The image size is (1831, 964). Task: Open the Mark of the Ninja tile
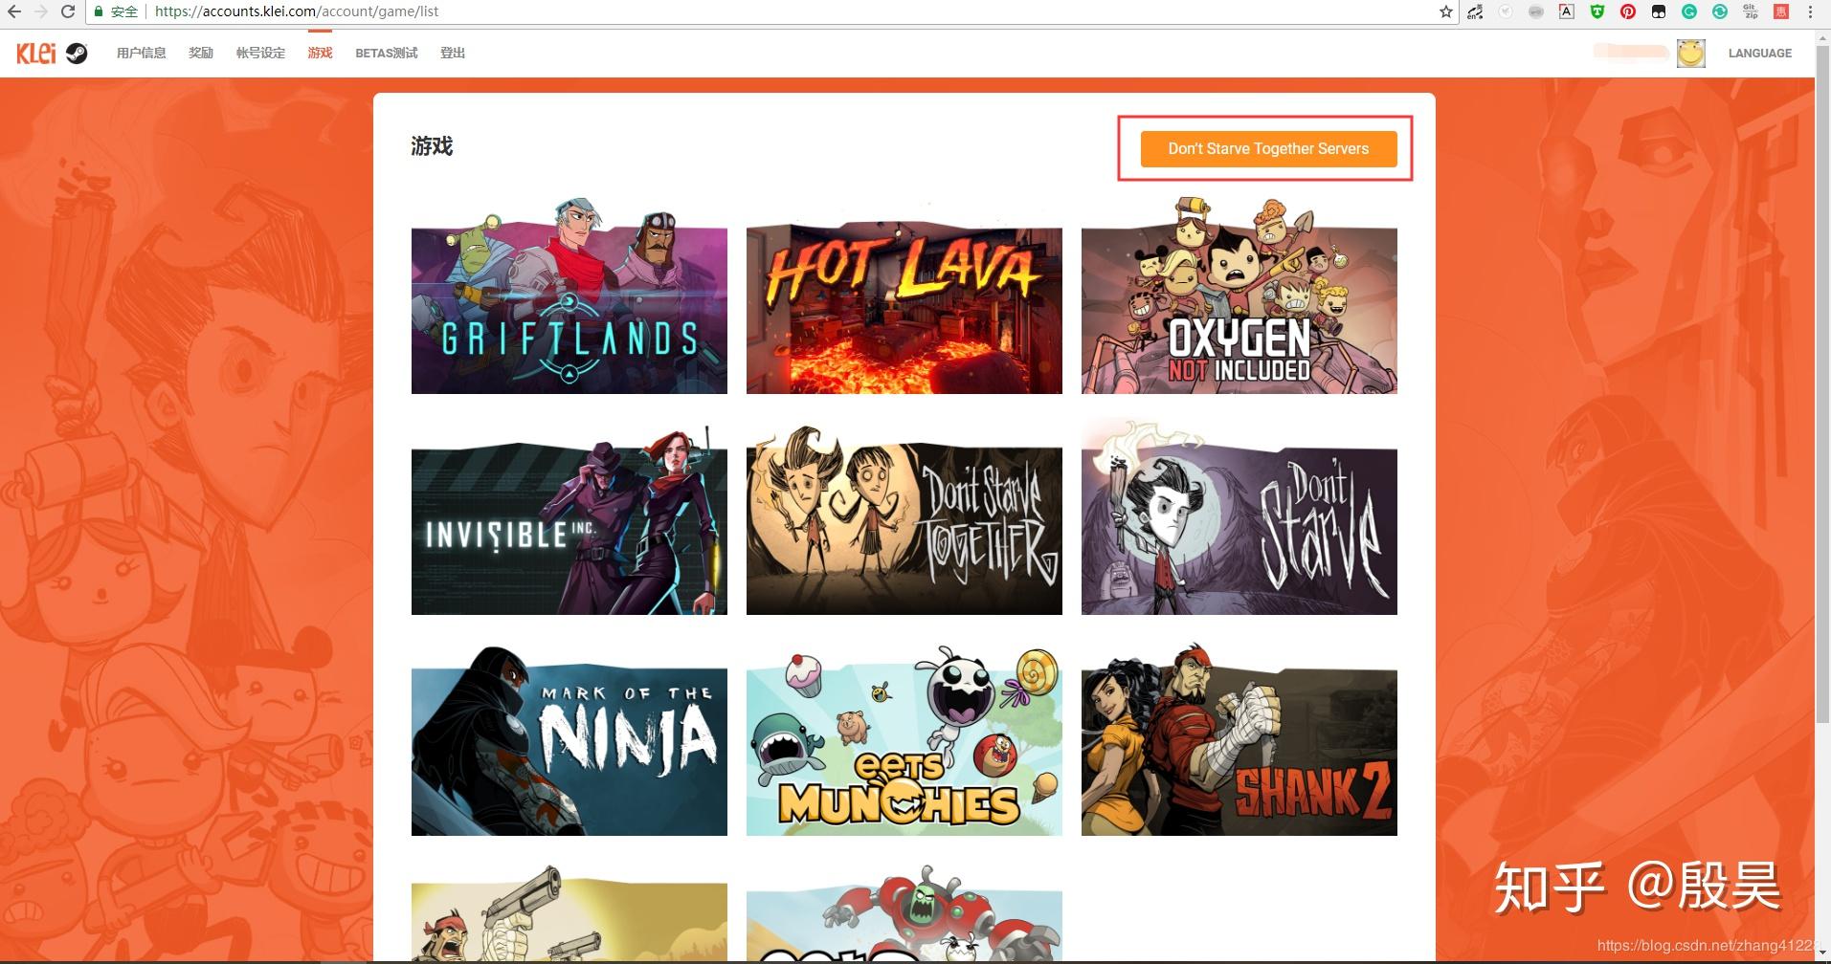[x=569, y=742]
